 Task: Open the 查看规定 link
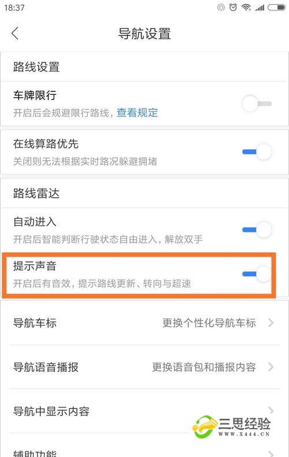click(137, 112)
